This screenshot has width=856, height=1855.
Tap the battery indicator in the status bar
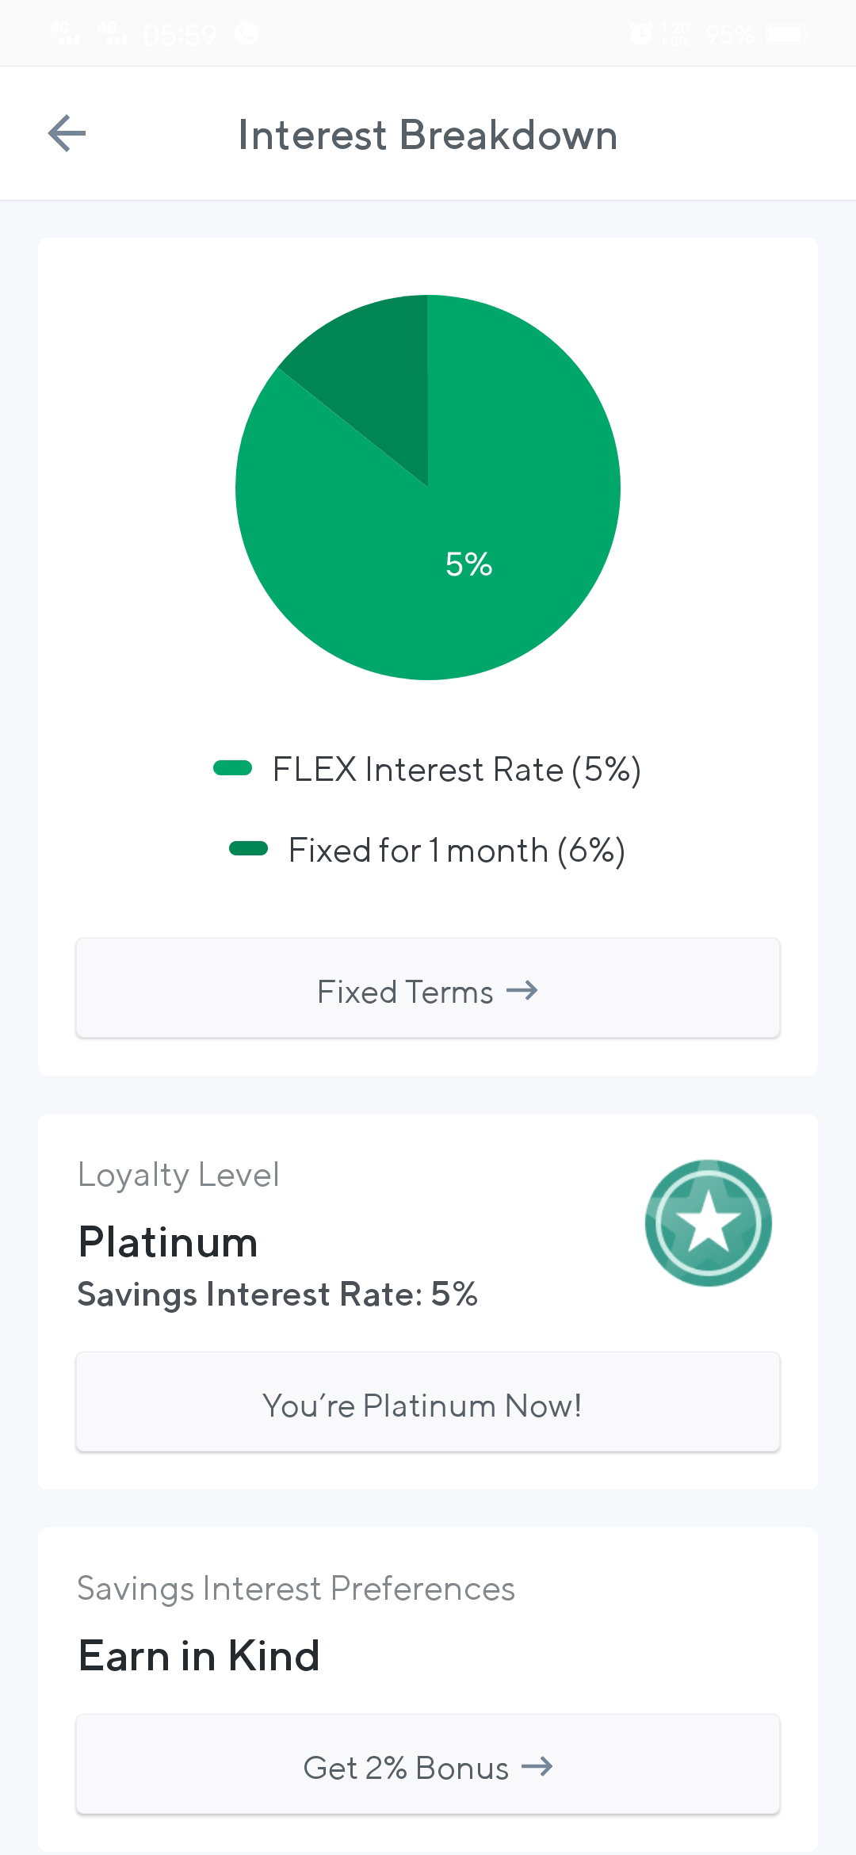(786, 34)
